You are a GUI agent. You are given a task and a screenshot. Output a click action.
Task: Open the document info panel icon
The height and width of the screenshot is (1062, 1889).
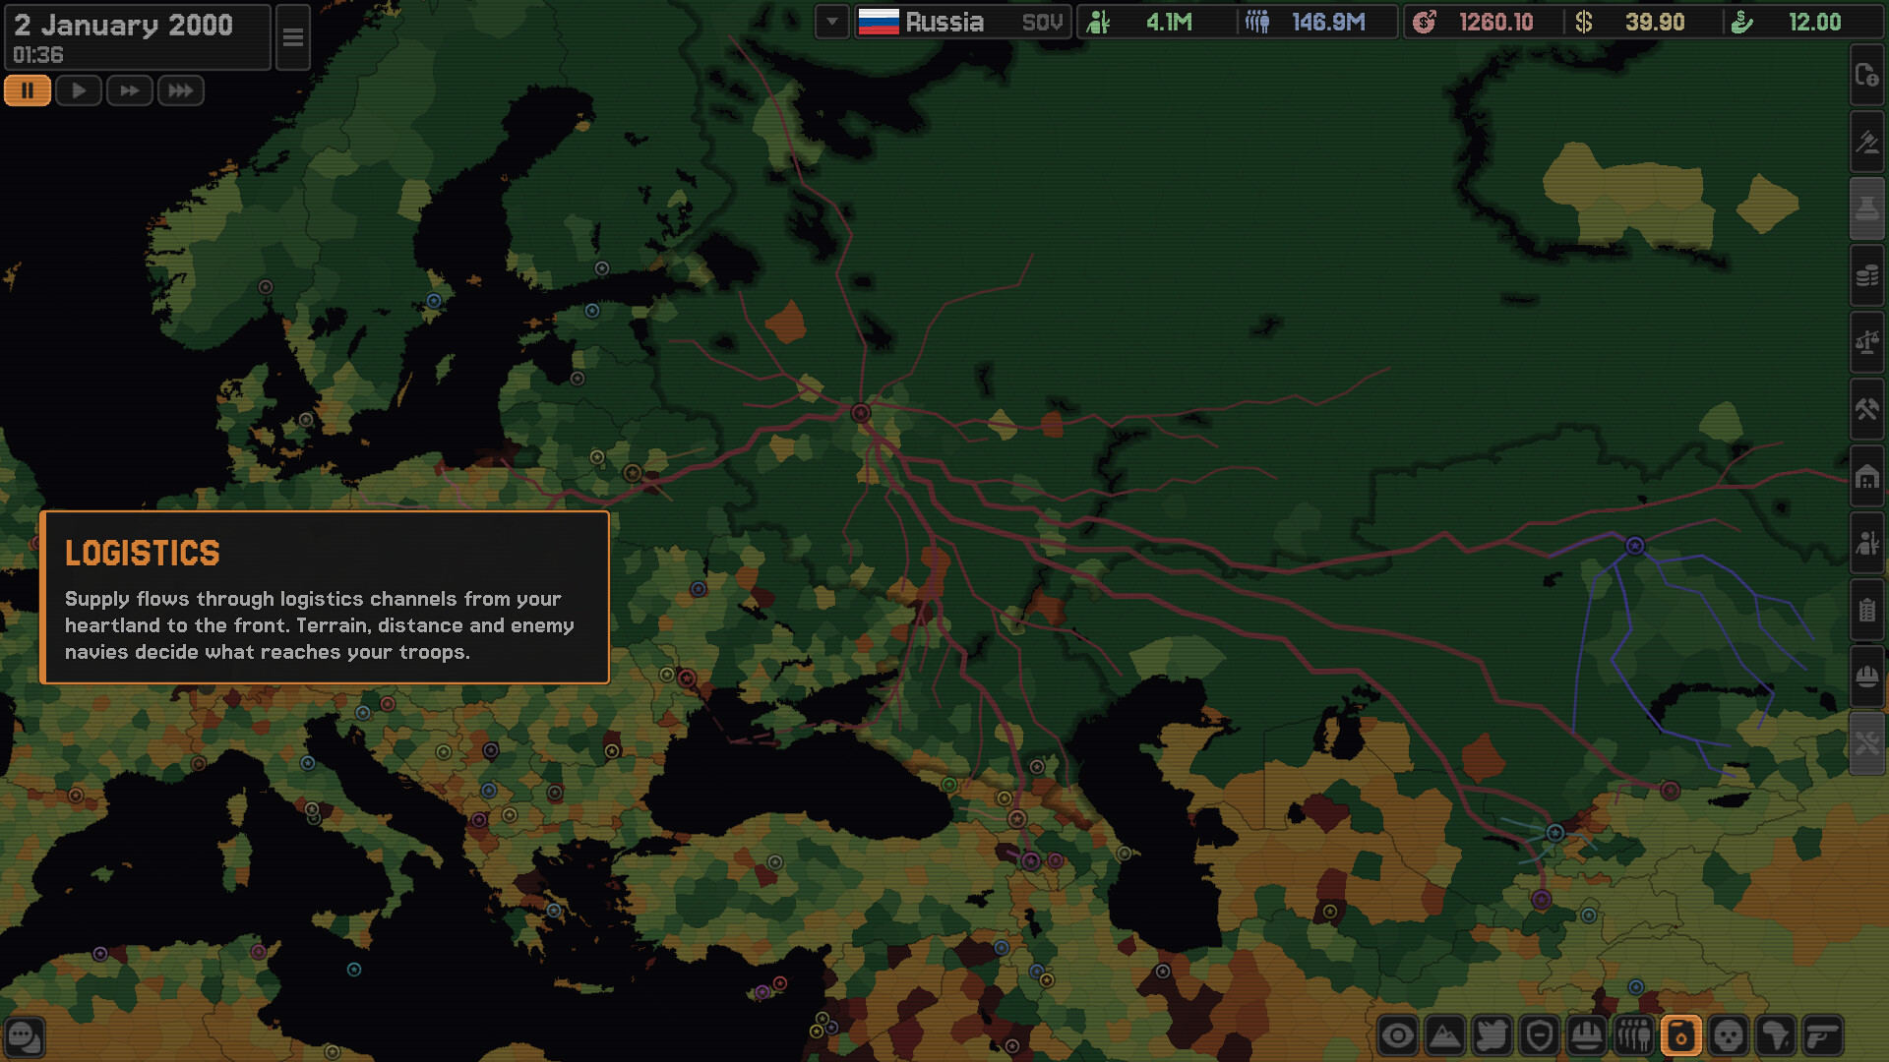(x=1867, y=75)
